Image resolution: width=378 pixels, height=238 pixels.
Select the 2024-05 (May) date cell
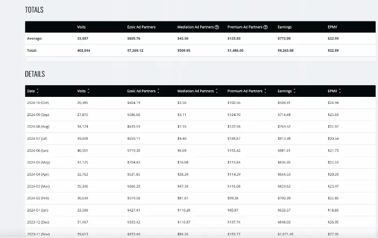click(x=39, y=163)
